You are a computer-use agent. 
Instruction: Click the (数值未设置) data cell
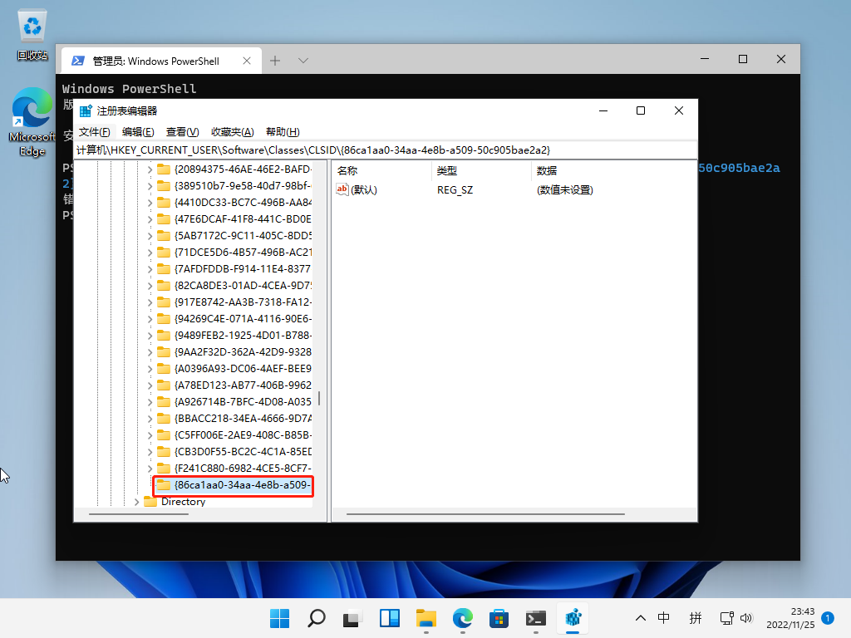[x=564, y=190]
